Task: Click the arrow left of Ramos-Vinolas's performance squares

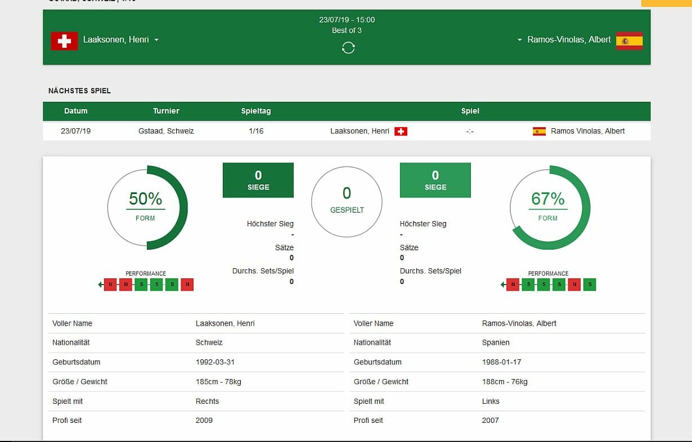Action: [x=503, y=285]
